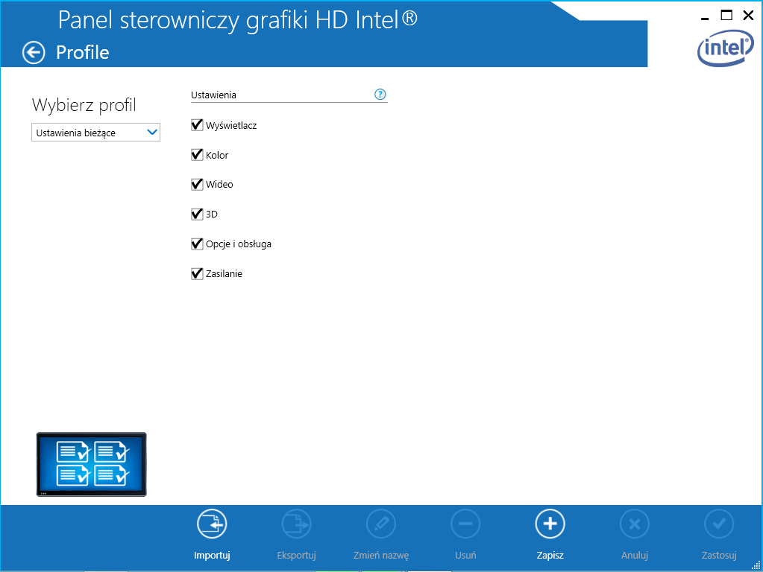The width and height of the screenshot is (763, 572).
Task: Toggle the Opcje i obsługa checkbox
Action: (x=198, y=244)
